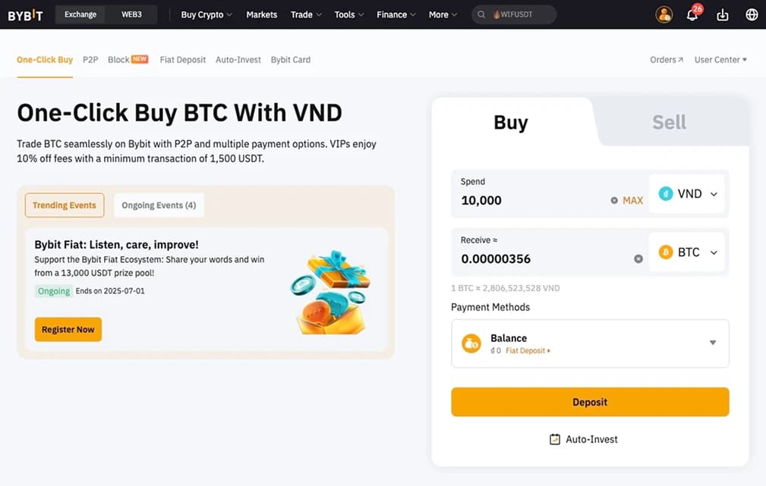Screen dimensions: 766x486
Task: Open the user profile avatar icon
Action: coord(664,14)
